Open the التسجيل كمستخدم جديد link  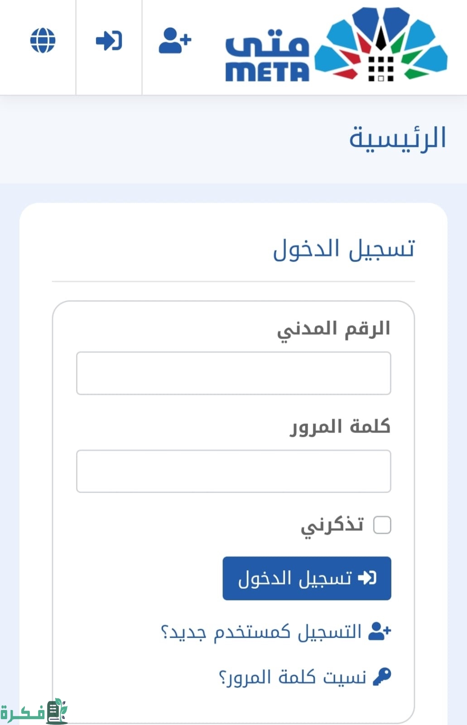[261, 632]
